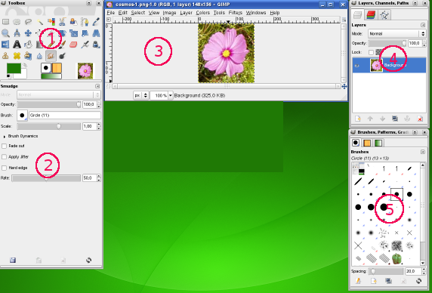Open the Filters menu

(x=236, y=13)
